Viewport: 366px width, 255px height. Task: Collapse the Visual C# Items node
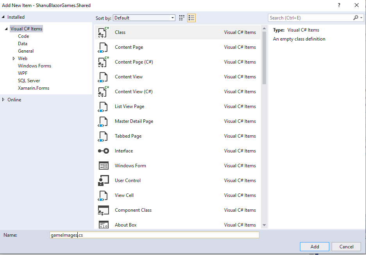point(6,29)
